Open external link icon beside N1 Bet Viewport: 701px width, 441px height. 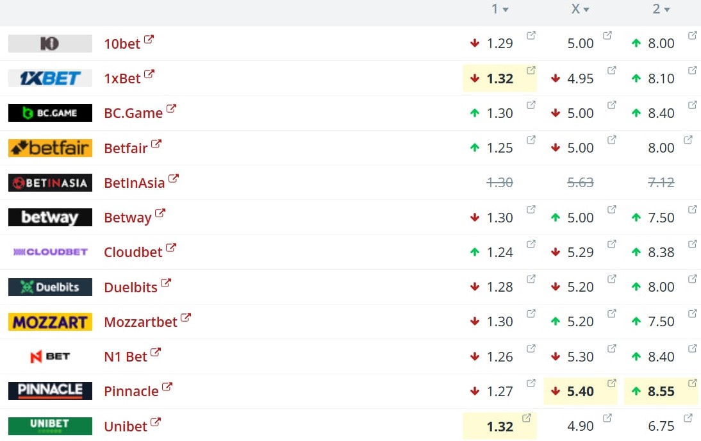point(156,352)
